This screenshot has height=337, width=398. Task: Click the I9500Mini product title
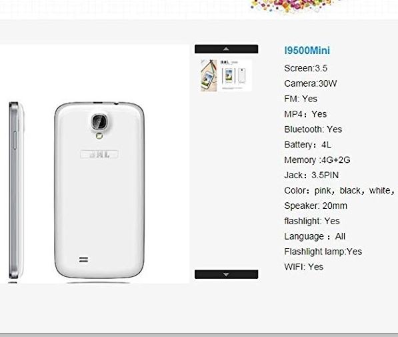[307, 50]
